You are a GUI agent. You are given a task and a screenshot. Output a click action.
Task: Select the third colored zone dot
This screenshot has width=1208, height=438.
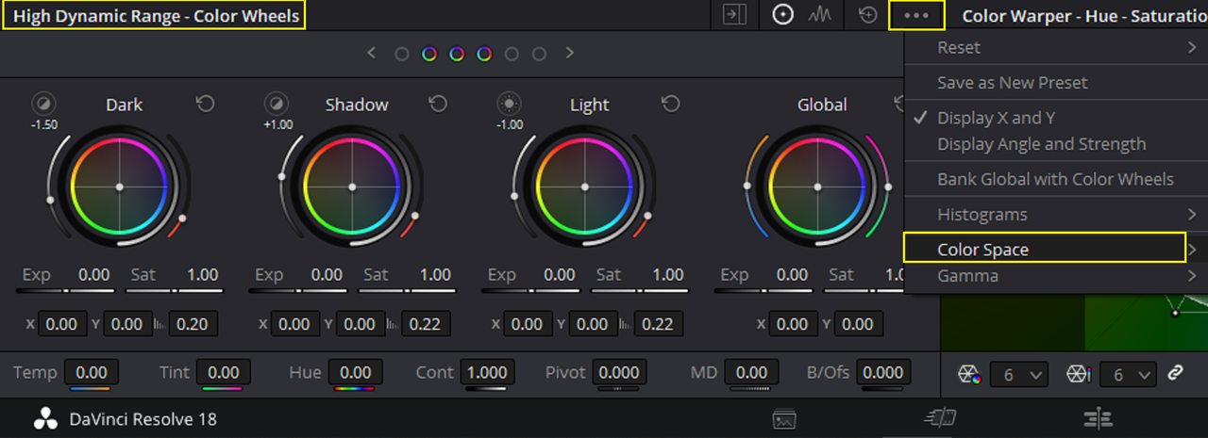pos(457,55)
